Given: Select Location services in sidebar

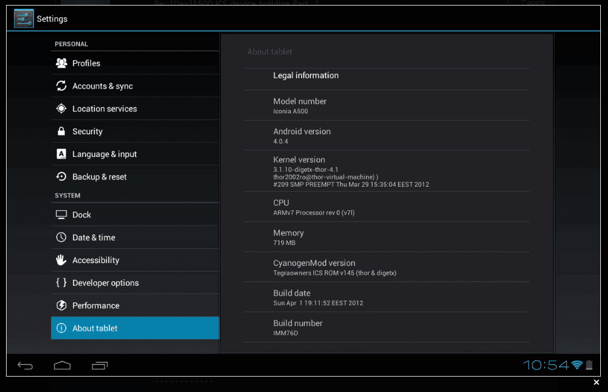Looking at the screenshot, I should [135, 108].
